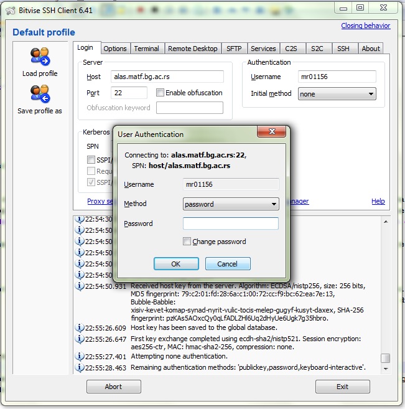405x409 pixels.
Task: Switch to the Options tab
Action: coord(115,49)
